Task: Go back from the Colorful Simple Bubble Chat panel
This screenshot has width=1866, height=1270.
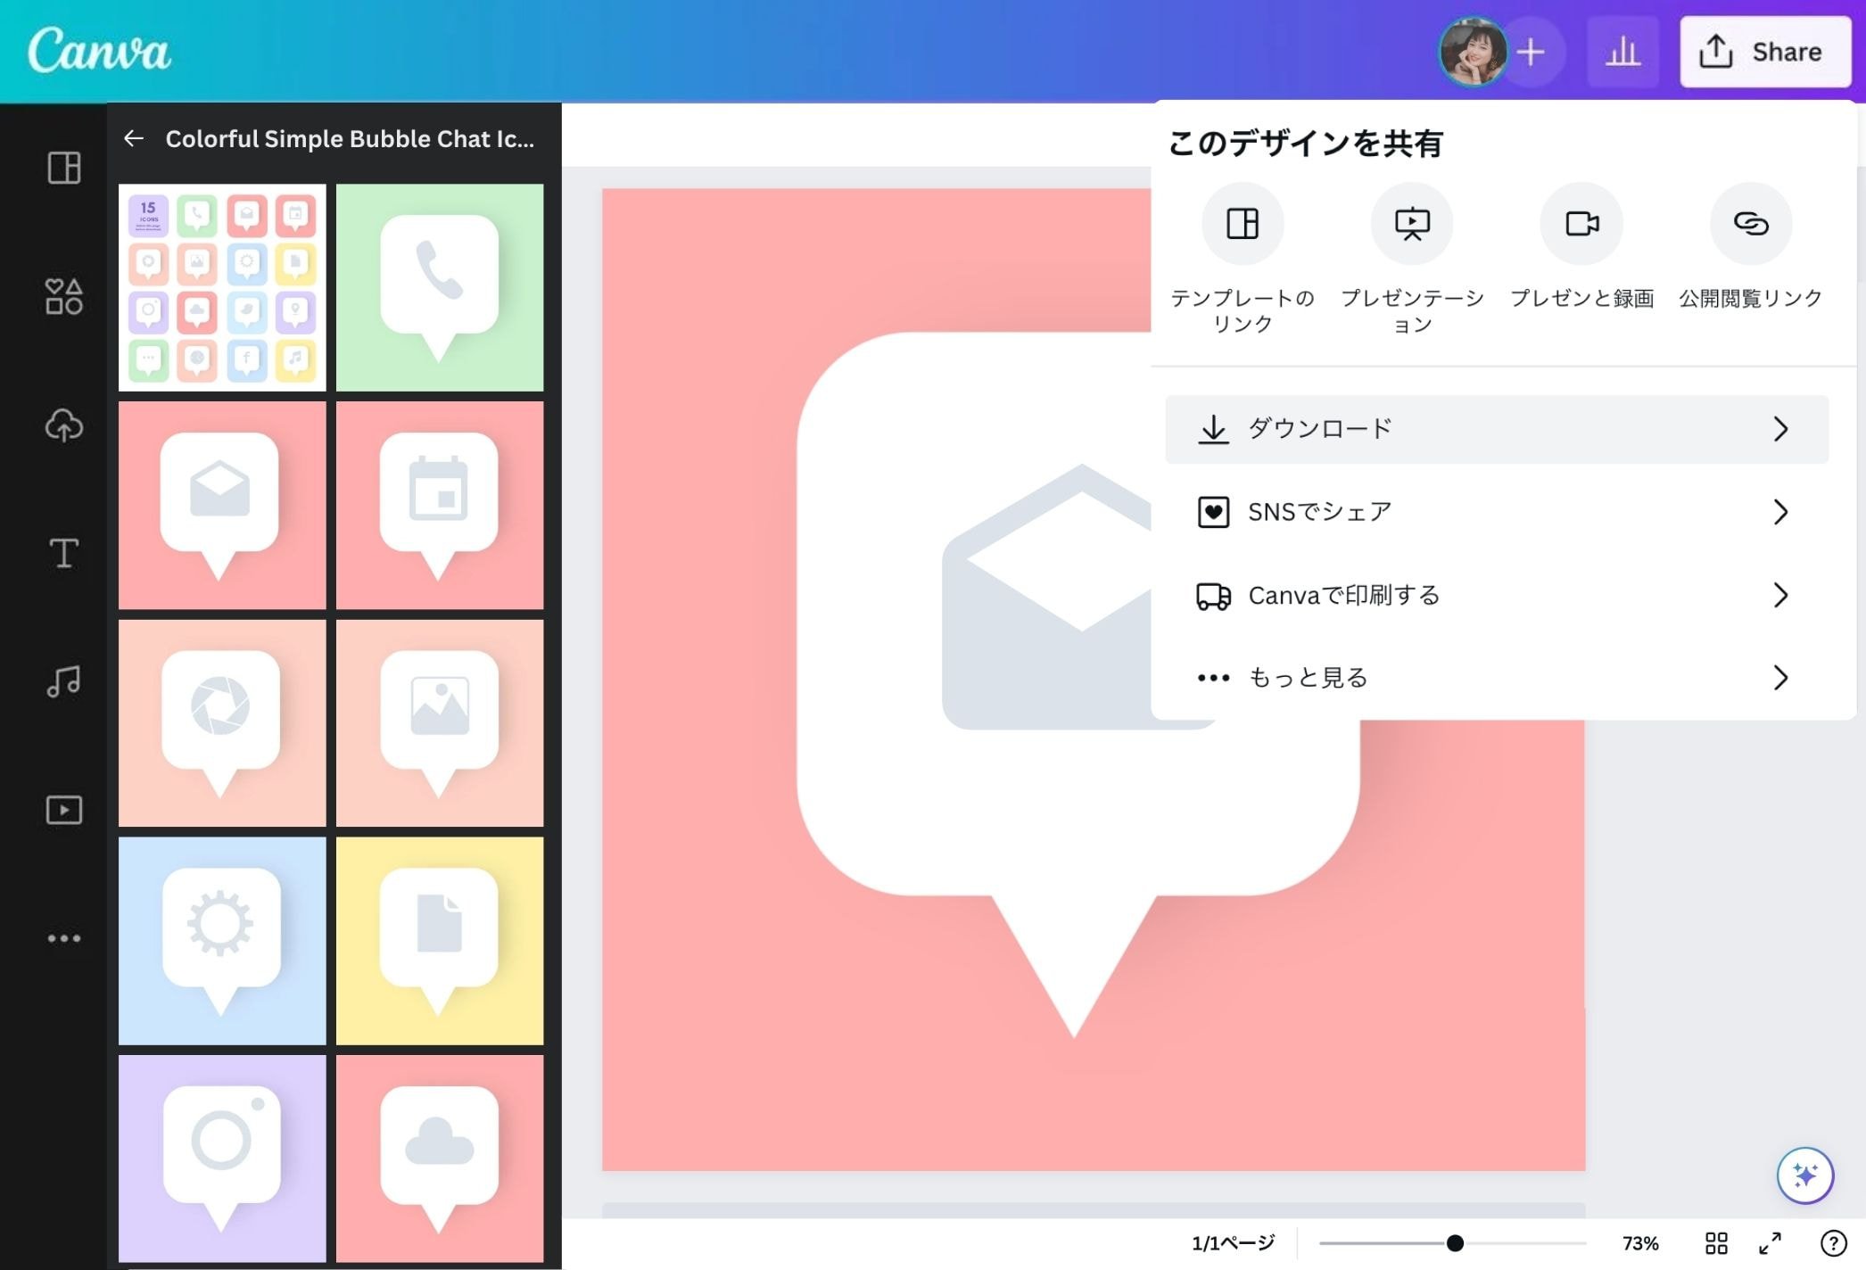Action: (134, 138)
